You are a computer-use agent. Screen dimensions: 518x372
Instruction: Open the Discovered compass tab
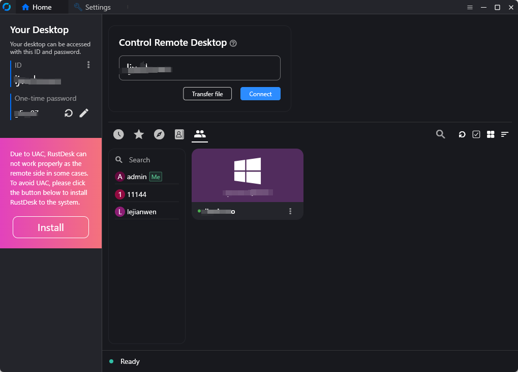(159, 134)
